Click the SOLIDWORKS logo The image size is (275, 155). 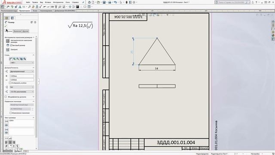click(12, 3)
